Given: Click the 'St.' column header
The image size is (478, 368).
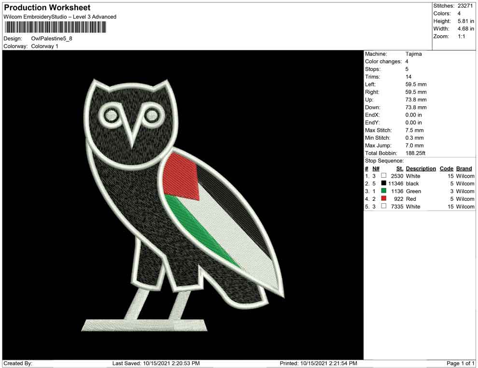Looking at the screenshot, I should point(400,168).
